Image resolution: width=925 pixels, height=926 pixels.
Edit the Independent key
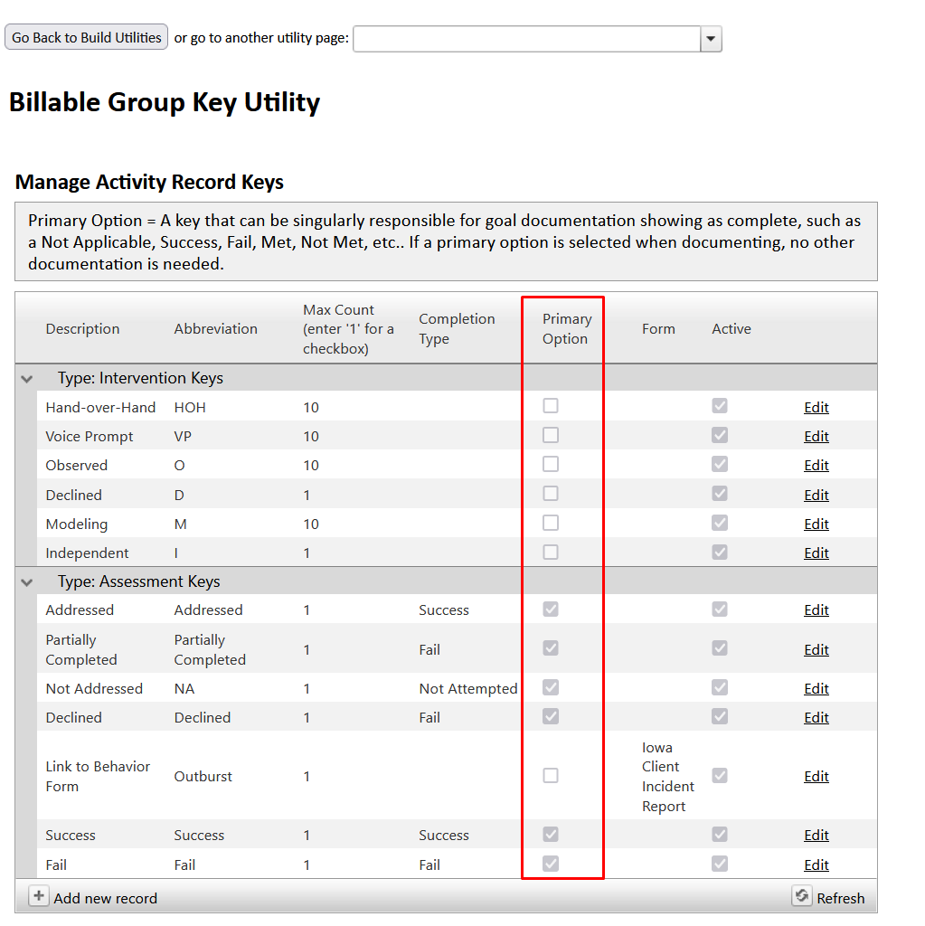[816, 553]
